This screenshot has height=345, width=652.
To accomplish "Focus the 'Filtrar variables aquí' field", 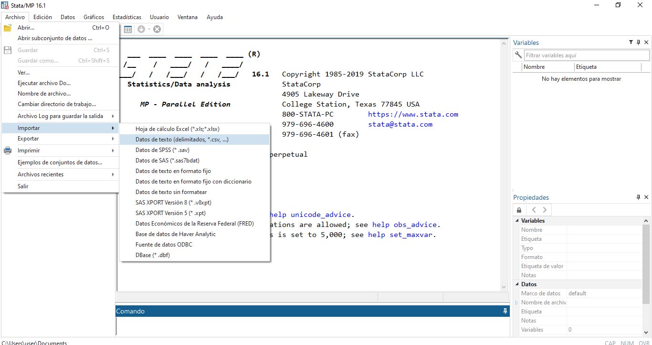I will pyautogui.click(x=587, y=55).
